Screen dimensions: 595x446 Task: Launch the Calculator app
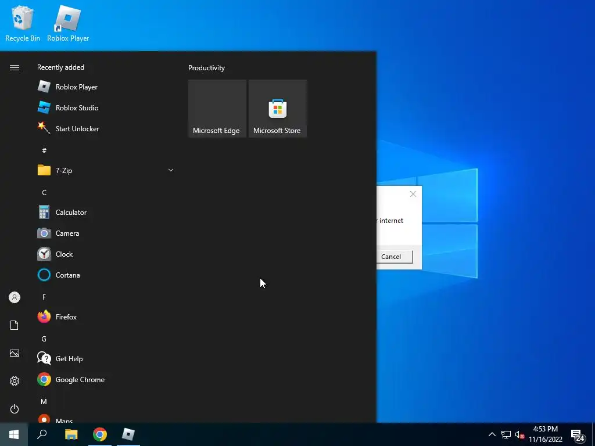pyautogui.click(x=106, y=213)
